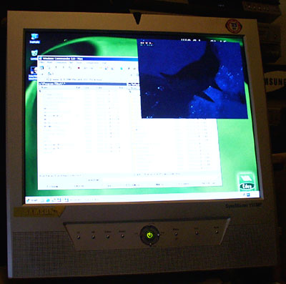Click the F3 View button at bottom

pyautogui.click(x=52, y=186)
